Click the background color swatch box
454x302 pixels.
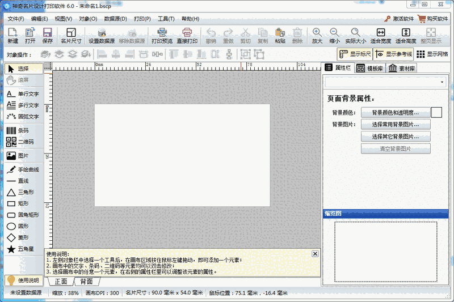[436, 112]
